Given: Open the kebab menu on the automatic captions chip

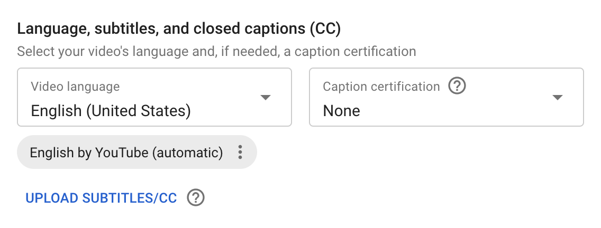Looking at the screenshot, I should click(240, 152).
